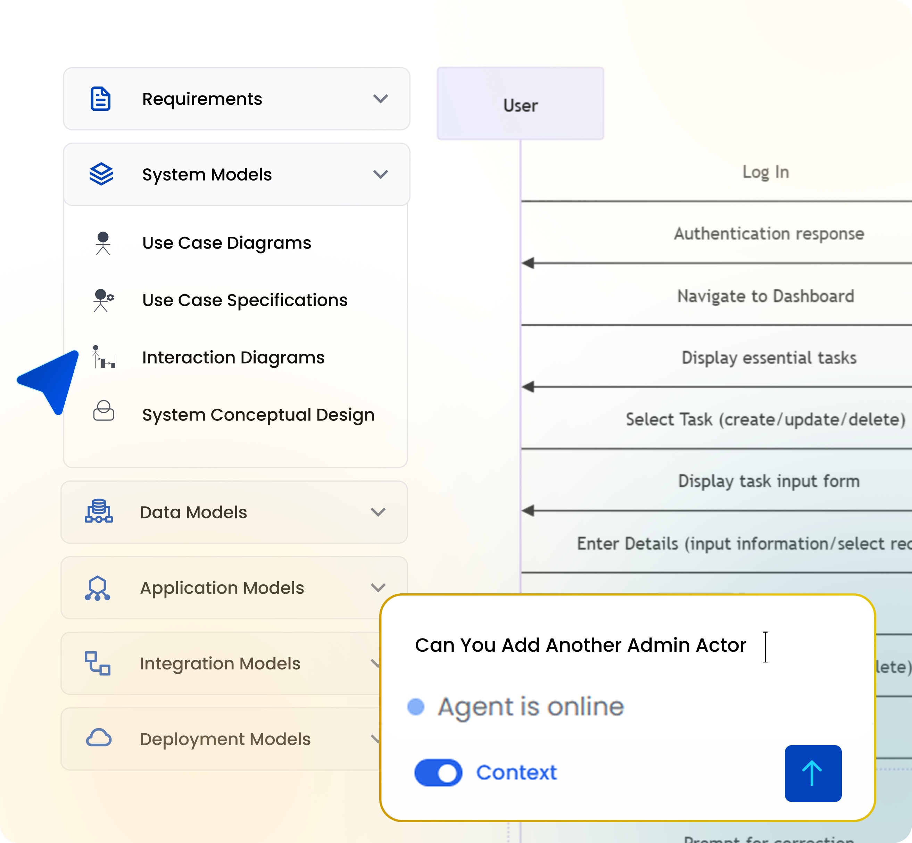The width and height of the screenshot is (912, 843).
Task: Expand the Data Models chevron
Action: pyautogui.click(x=378, y=512)
